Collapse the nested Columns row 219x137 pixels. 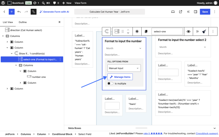pos(16,65)
